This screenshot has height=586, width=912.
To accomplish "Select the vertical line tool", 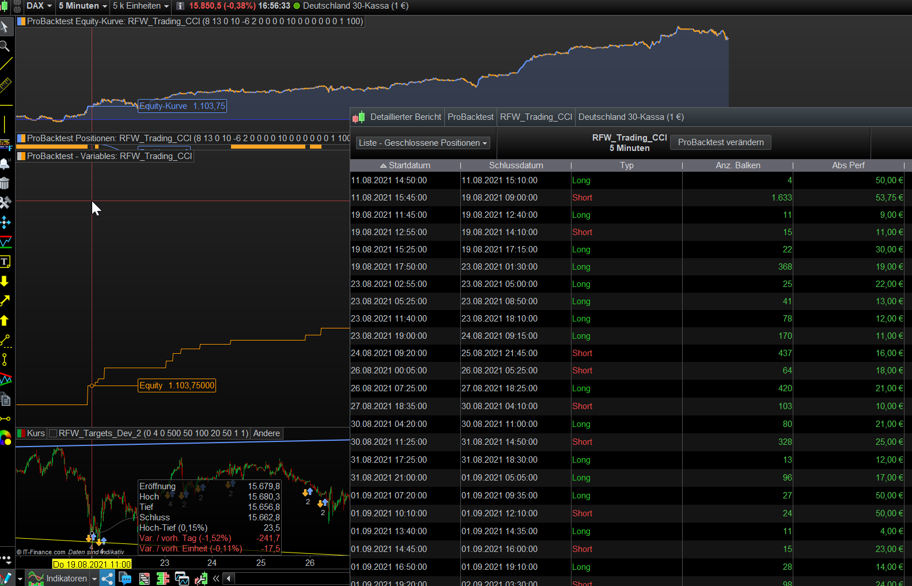I will pyautogui.click(x=5, y=124).
